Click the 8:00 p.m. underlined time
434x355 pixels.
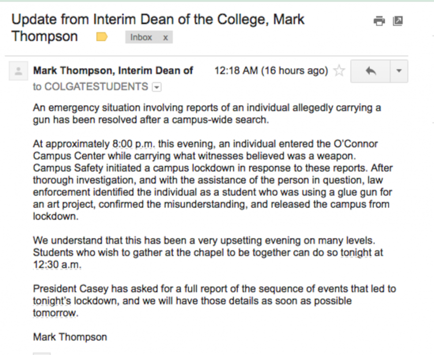133,144
